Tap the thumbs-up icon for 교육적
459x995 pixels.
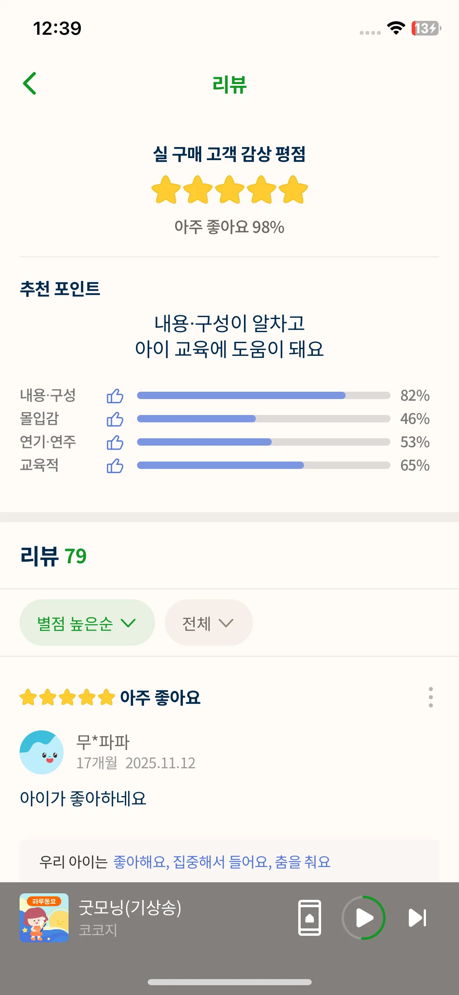coord(115,466)
